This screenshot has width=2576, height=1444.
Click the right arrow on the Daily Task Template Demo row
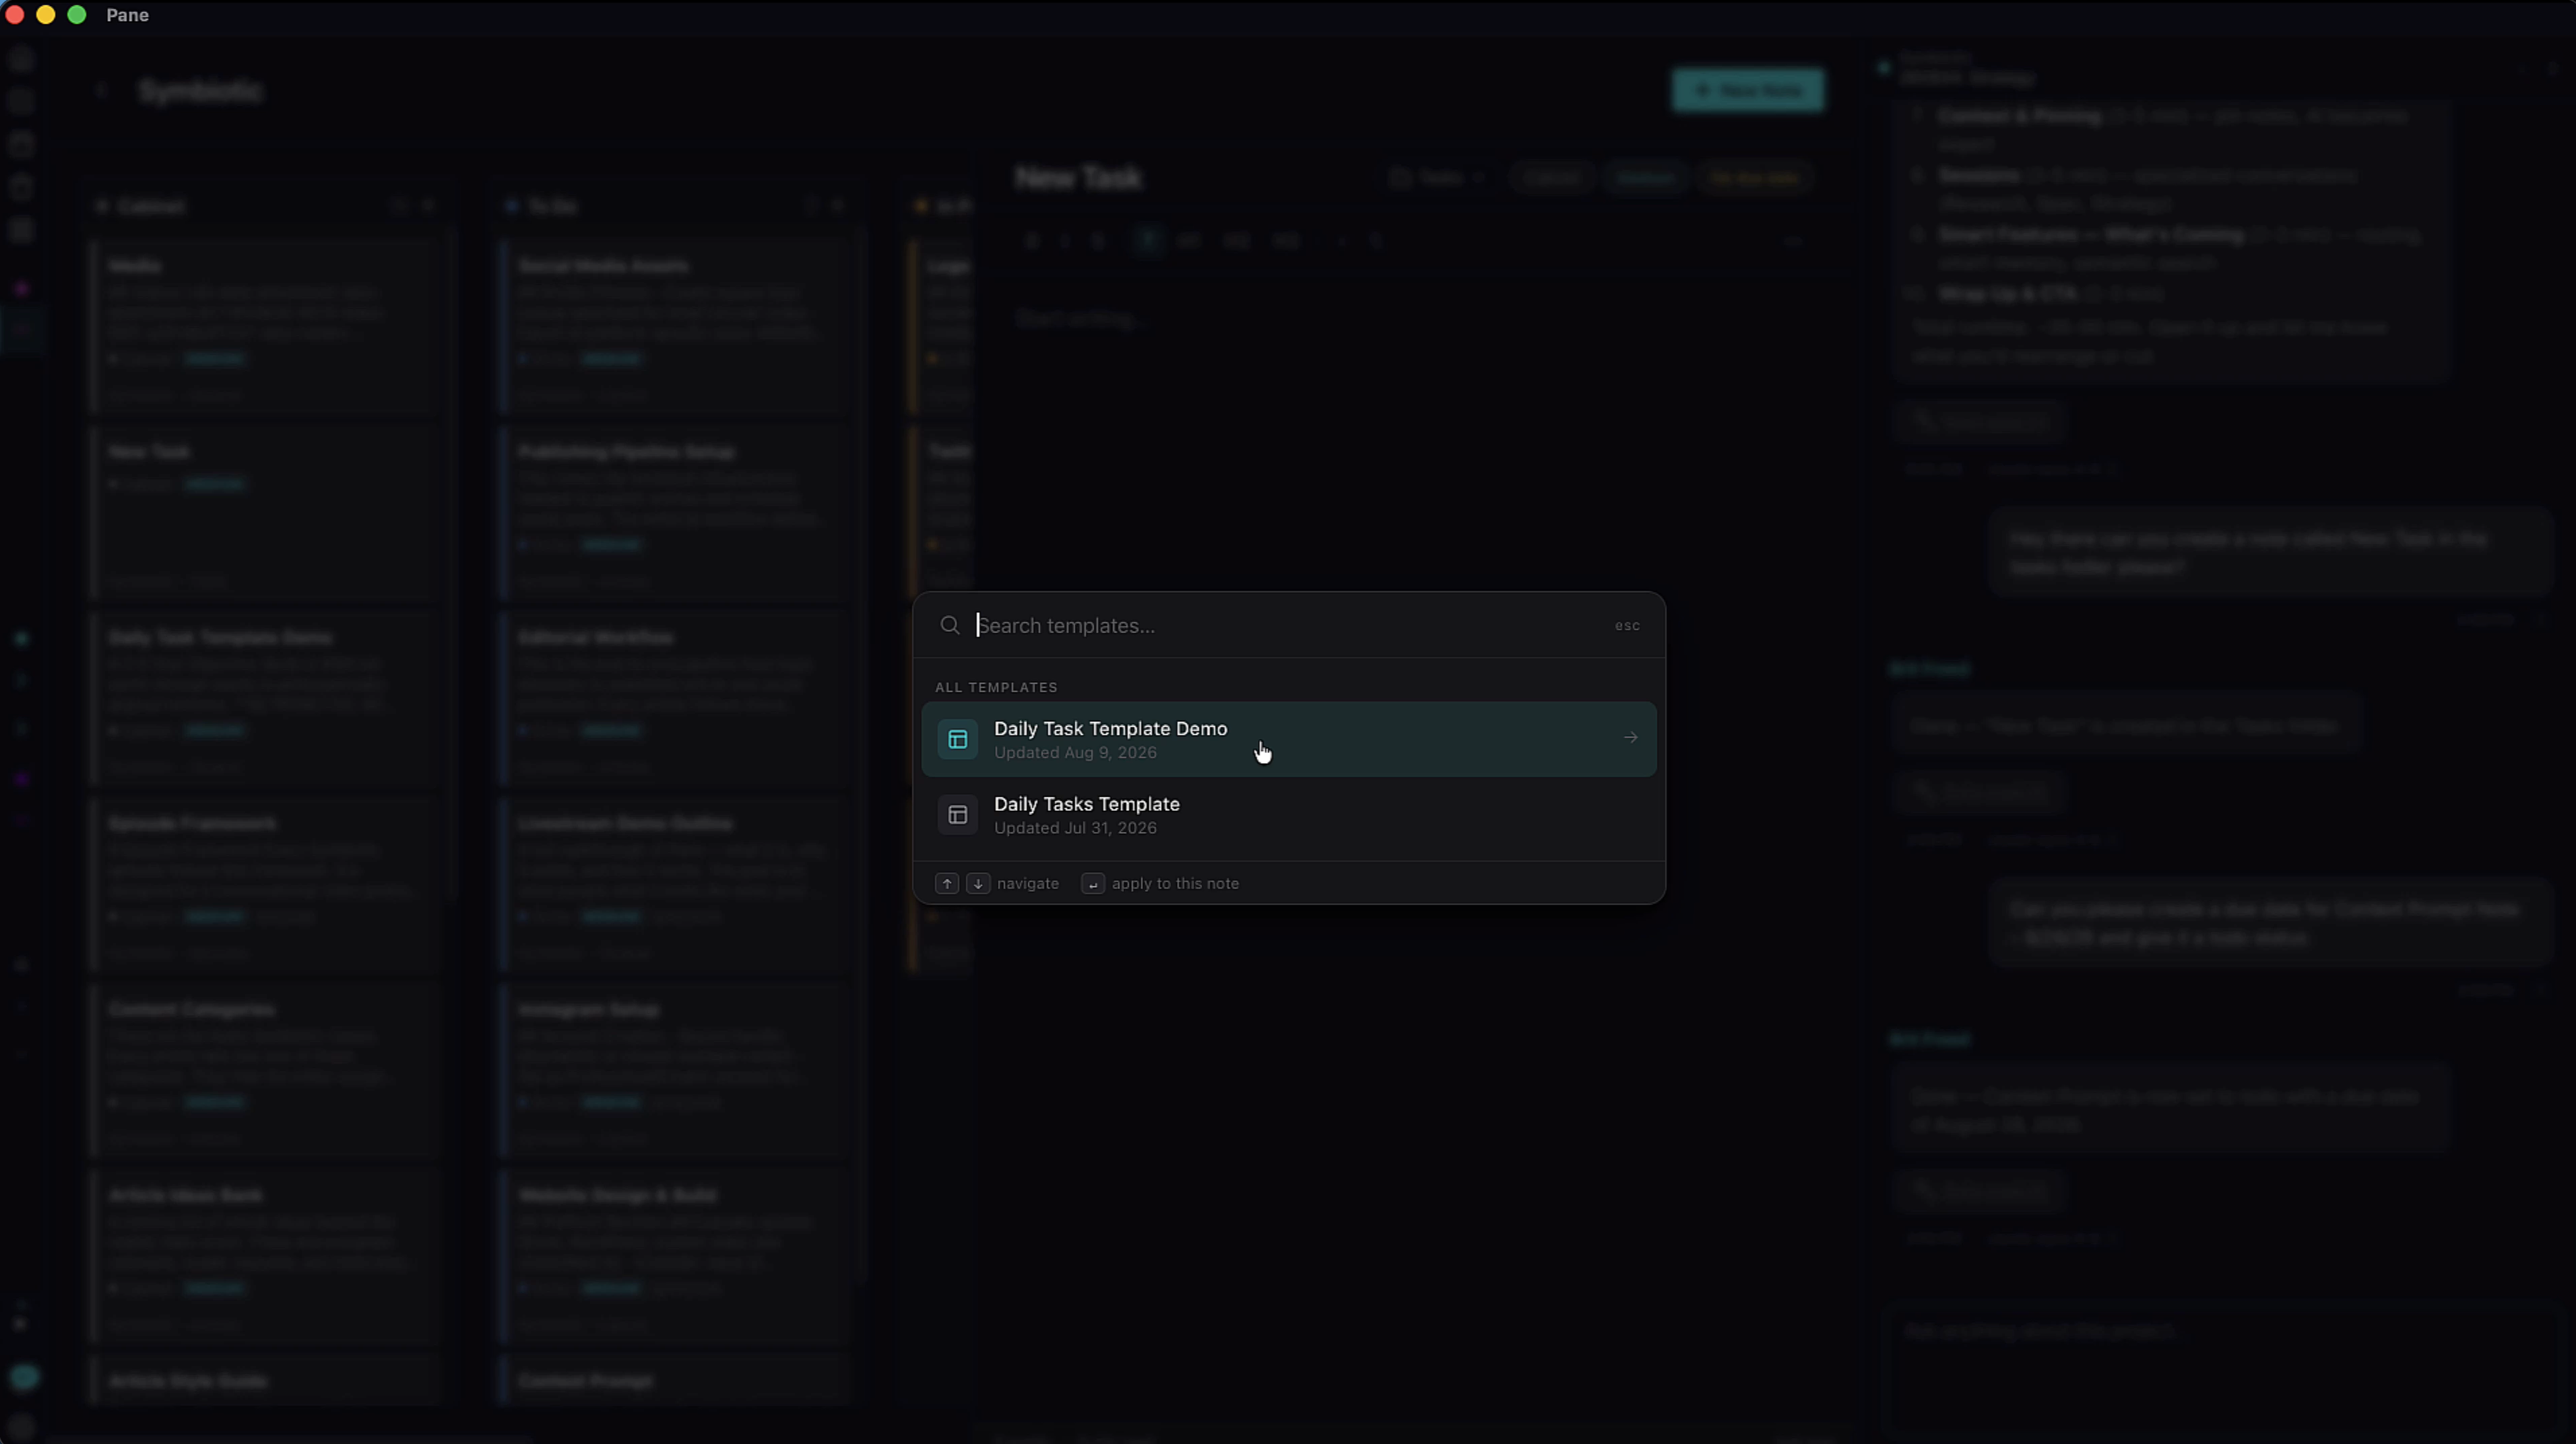(x=1631, y=738)
